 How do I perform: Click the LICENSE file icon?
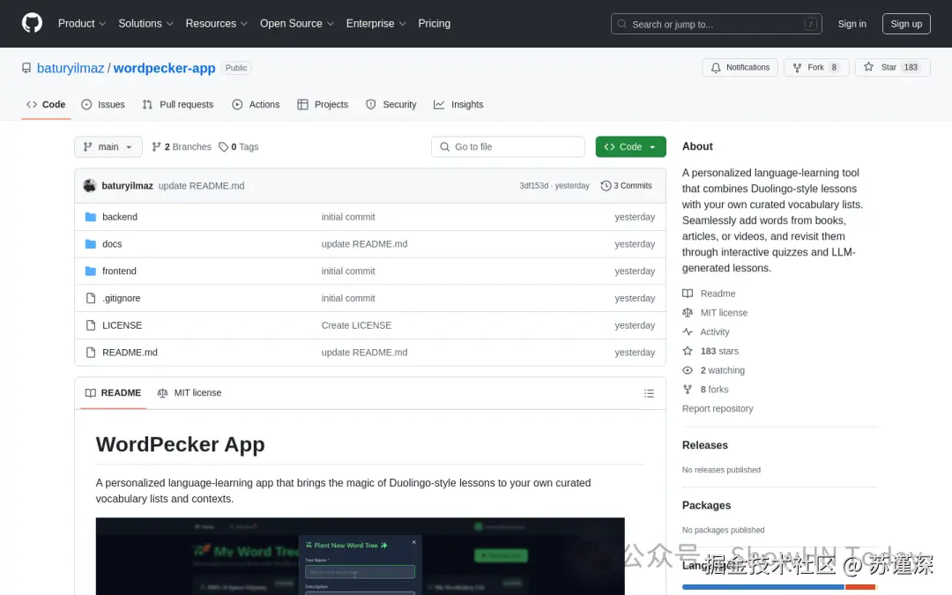[91, 325]
